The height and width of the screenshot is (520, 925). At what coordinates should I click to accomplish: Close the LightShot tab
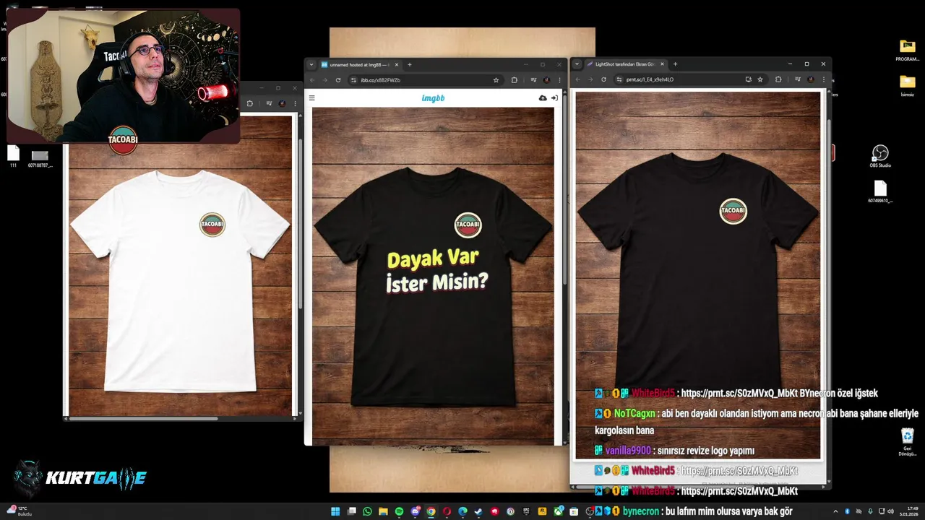click(663, 64)
